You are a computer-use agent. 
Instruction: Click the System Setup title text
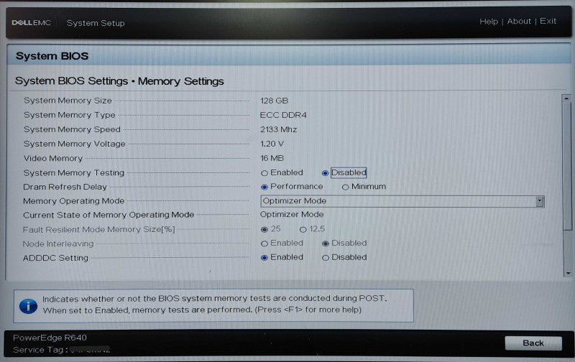click(x=96, y=23)
